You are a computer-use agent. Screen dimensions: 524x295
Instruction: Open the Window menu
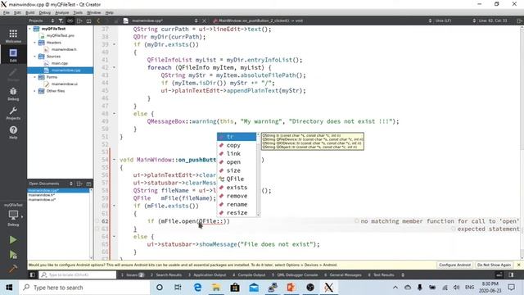coord(94,12)
